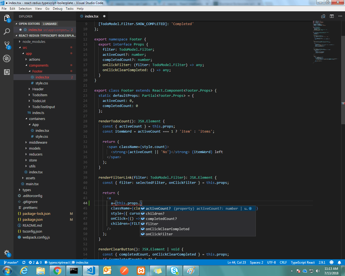This screenshot has width=345, height=276.
Task: Open package.json in the explorer
Action: click(x=32, y=219)
